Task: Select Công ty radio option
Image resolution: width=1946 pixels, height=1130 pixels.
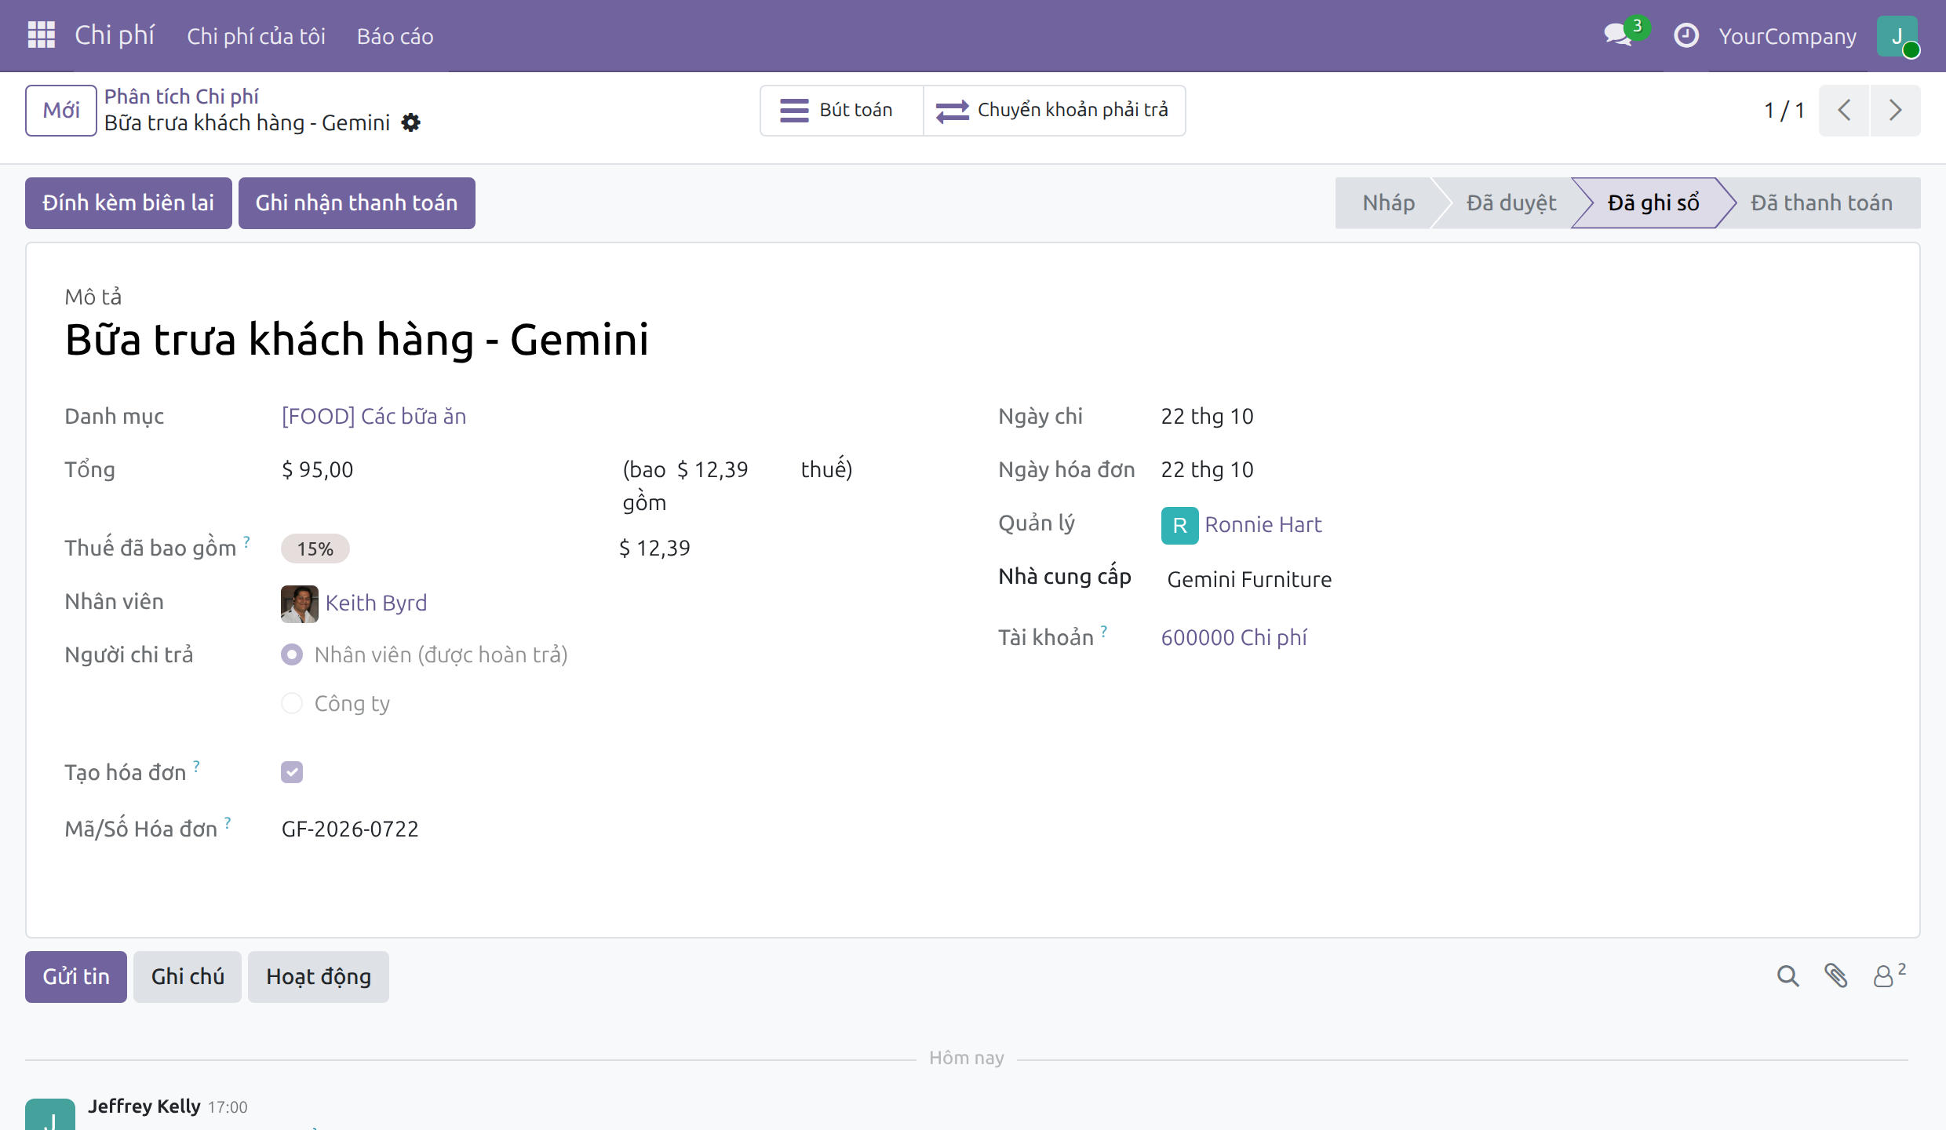Action: tap(292, 703)
